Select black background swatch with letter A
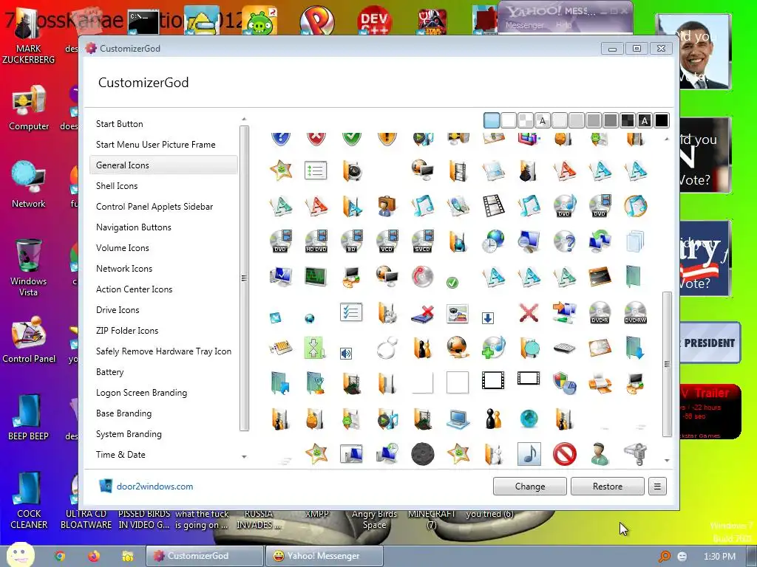The image size is (757, 567). click(x=645, y=120)
